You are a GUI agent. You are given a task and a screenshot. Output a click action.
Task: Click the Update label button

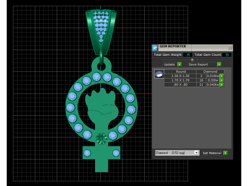[169, 65]
